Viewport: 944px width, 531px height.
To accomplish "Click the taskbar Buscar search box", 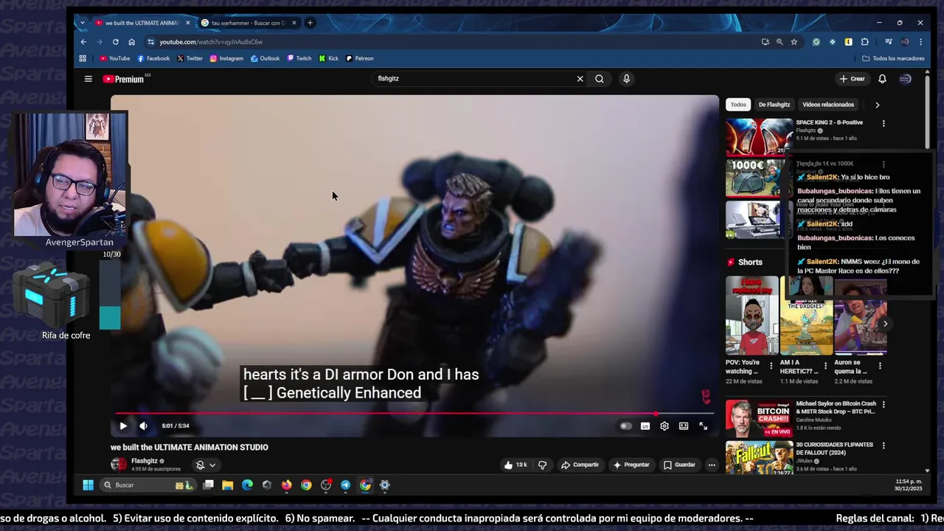I will point(147,485).
